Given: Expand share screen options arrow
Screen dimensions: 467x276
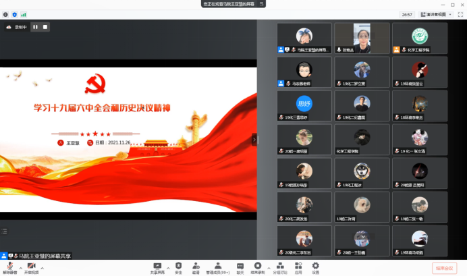Looking at the screenshot, I should (x=167, y=265).
